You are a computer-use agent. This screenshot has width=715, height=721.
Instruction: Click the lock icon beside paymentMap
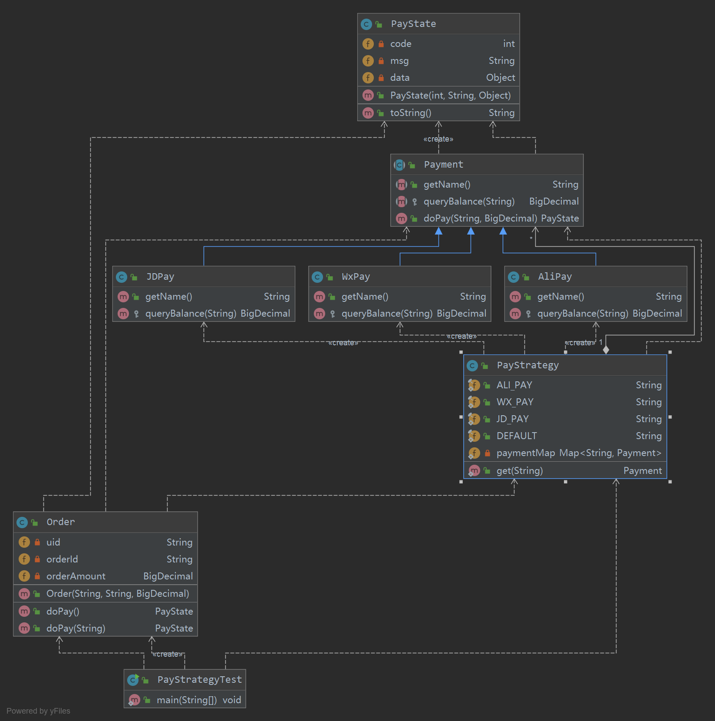tap(487, 453)
